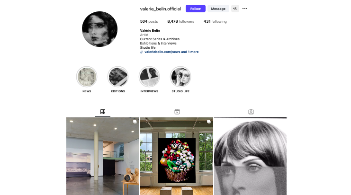Follow valerie_belin.officiel
Viewport: 351px width, 195px height.
[x=196, y=9]
